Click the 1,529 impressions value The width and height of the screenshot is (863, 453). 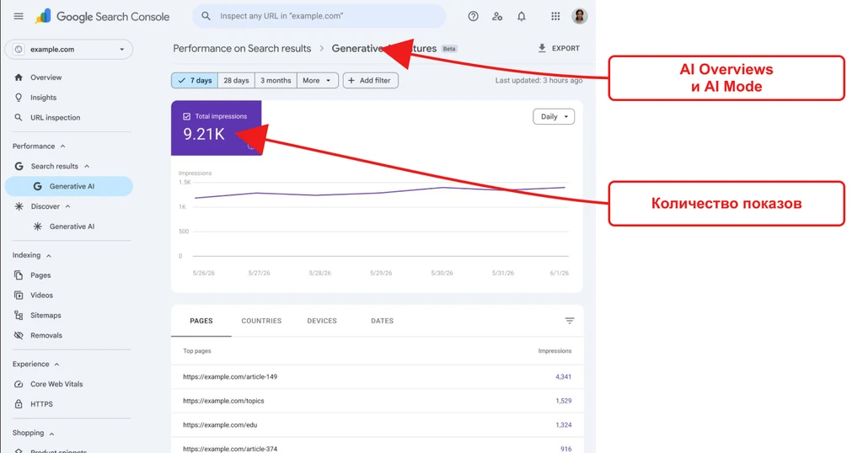click(564, 401)
